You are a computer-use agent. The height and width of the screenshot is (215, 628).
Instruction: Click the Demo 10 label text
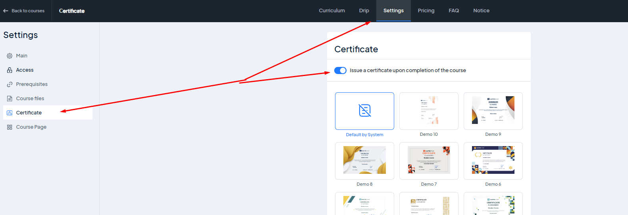click(429, 134)
